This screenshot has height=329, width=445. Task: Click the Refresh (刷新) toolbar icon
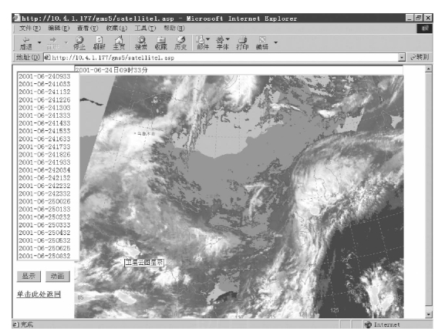(99, 43)
